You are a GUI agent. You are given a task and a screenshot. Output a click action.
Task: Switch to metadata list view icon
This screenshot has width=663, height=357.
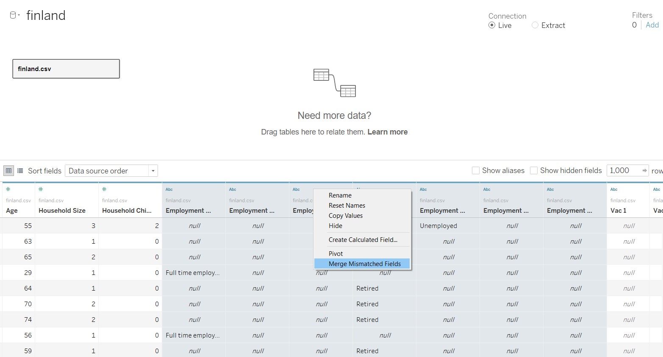(20, 171)
